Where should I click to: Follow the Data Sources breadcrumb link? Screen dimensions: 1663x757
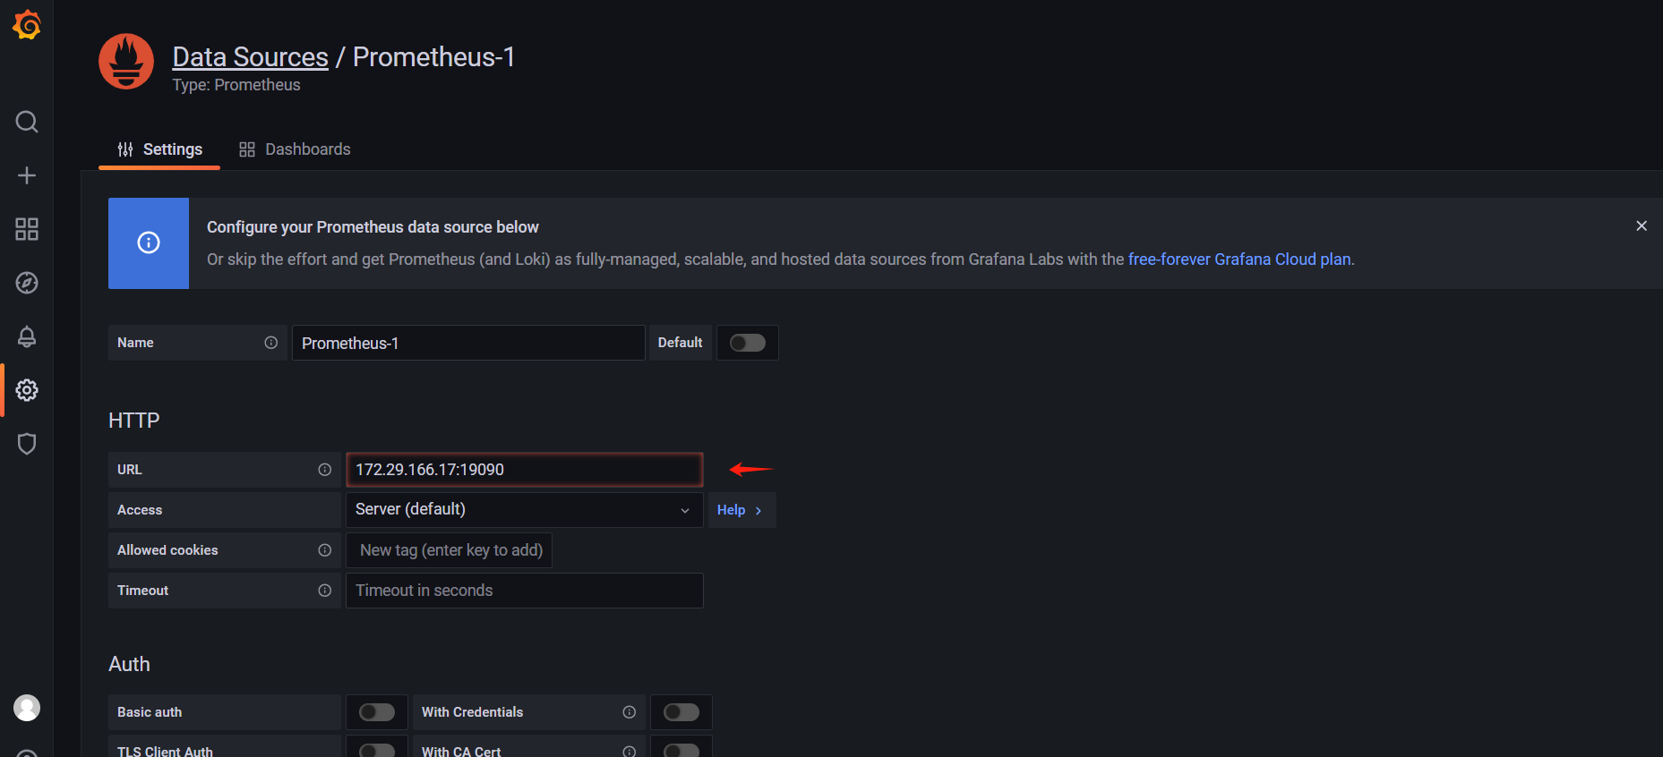[x=250, y=57]
